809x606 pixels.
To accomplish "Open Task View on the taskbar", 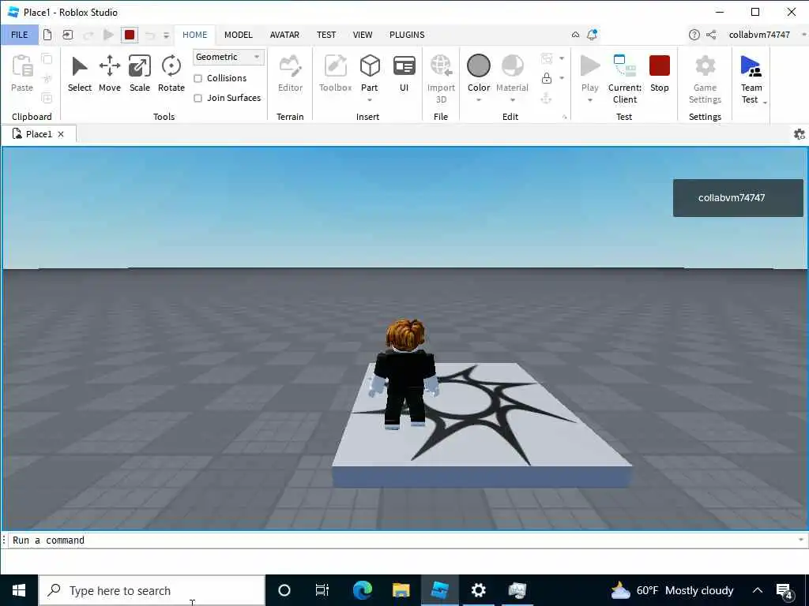I will click(x=322, y=590).
